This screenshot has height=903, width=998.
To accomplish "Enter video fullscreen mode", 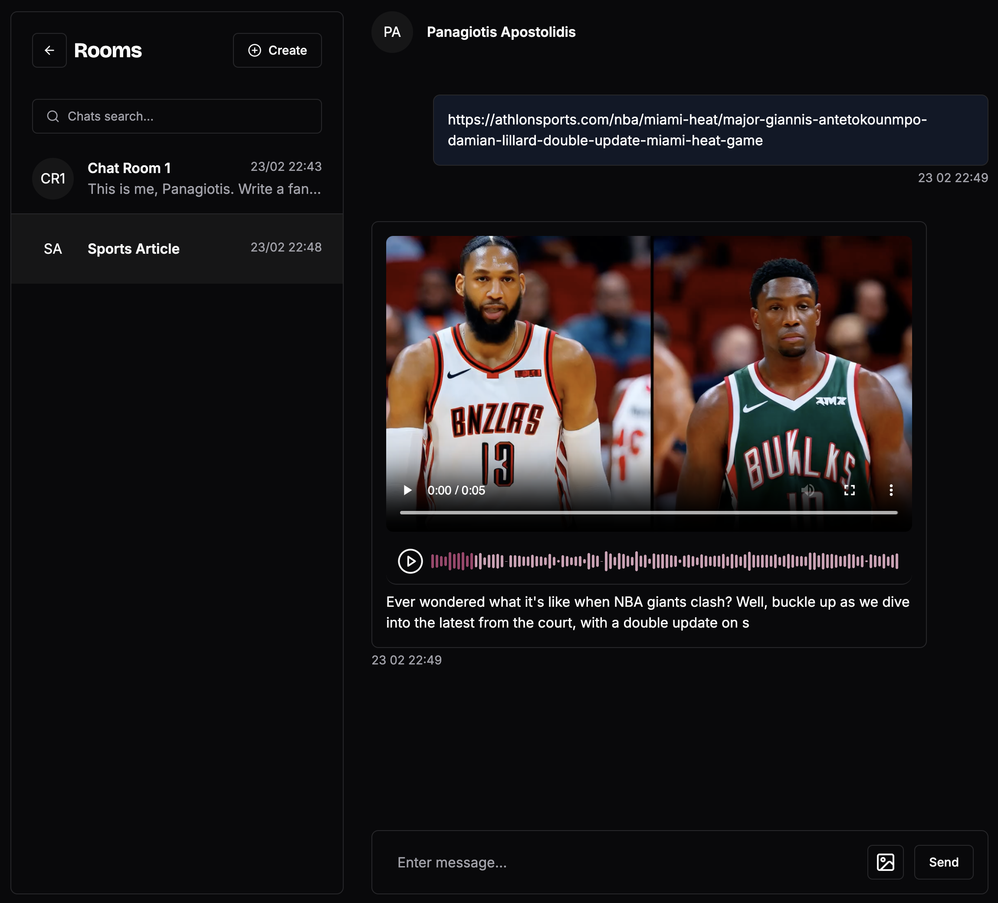I will coord(850,491).
